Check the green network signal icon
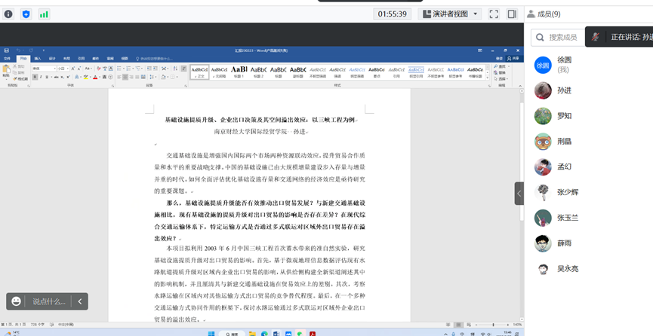Viewport: 653px width, 336px height. click(x=44, y=14)
